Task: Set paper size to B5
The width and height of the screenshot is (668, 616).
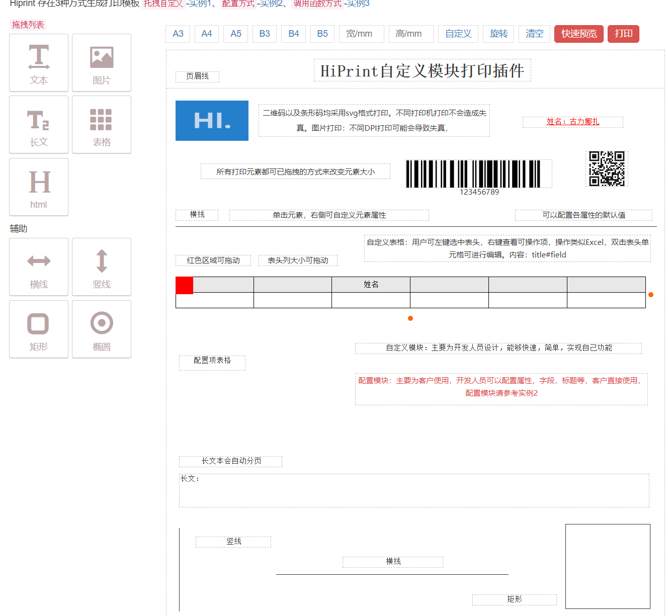Action: point(322,34)
